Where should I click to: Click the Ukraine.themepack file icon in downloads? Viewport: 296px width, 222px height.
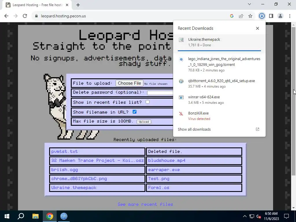[x=181, y=40]
